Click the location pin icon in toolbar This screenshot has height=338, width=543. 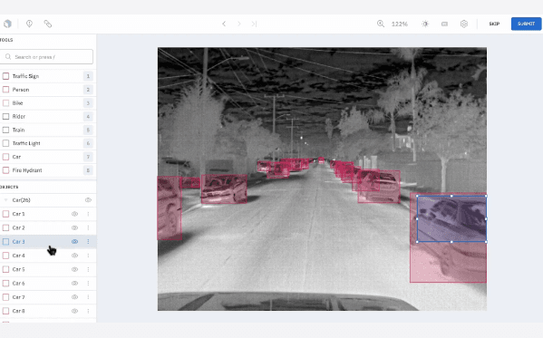tap(29, 24)
